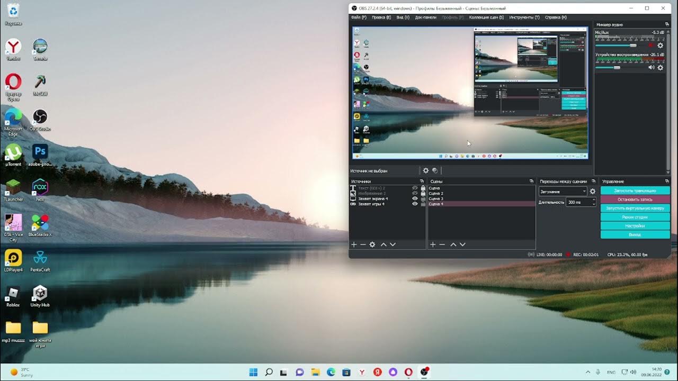Open the Док-панели menu
This screenshot has width=678, height=381.
pos(426,17)
